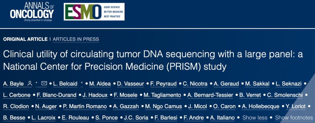Click author M. Aldea

[100, 84]
